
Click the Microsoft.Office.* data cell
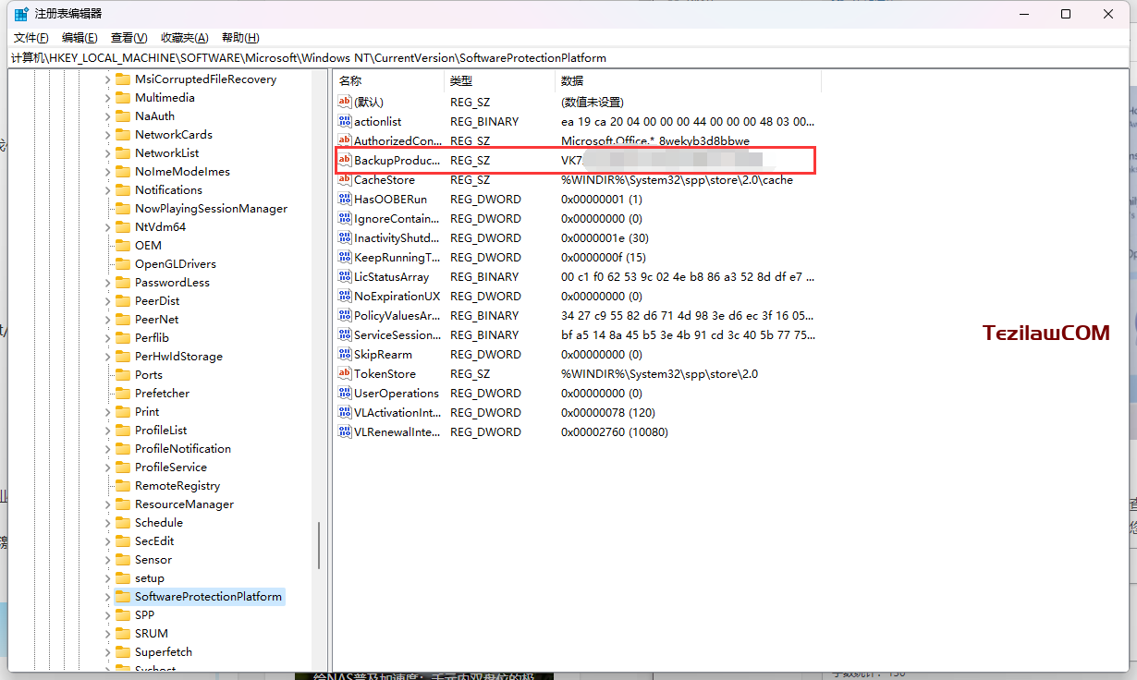pyautogui.click(x=654, y=140)
